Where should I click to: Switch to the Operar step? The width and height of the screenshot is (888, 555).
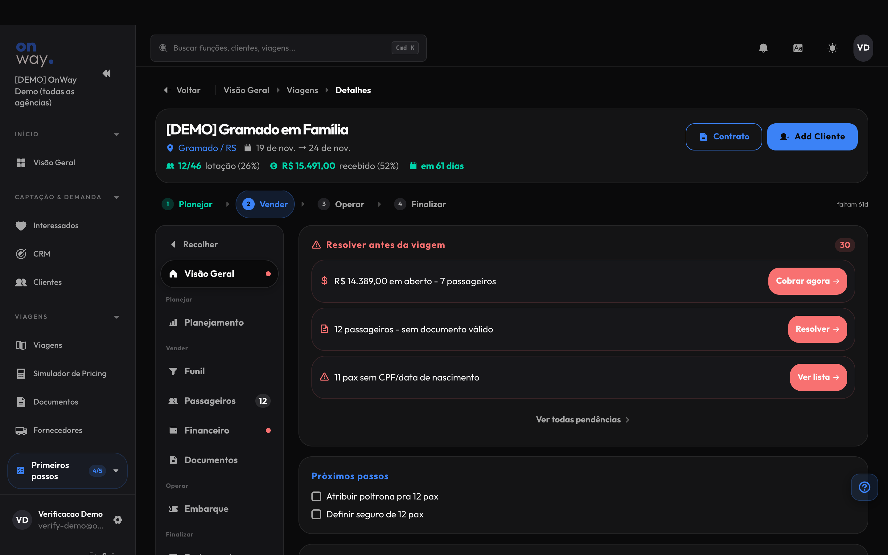click(x=341, y=204)
